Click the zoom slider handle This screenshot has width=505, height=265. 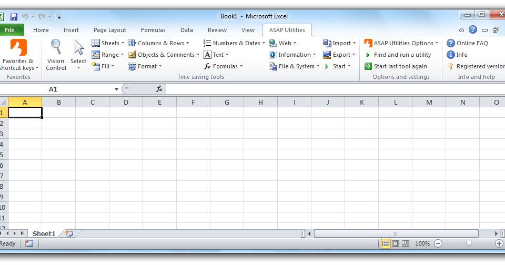(x=469, y=243)
